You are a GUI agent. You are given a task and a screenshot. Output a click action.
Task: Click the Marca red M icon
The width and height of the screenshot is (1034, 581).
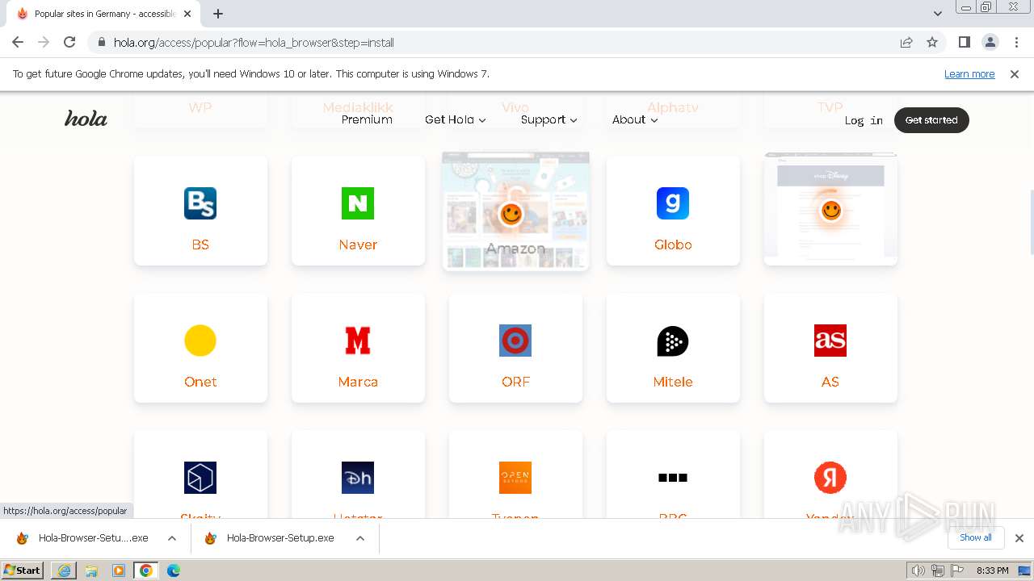click(x=358, y=341)
